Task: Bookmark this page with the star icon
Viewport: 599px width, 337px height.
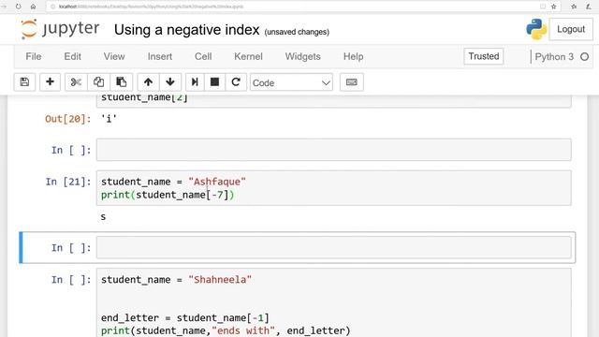Action: pyautogui.click(x=553, y=7)
